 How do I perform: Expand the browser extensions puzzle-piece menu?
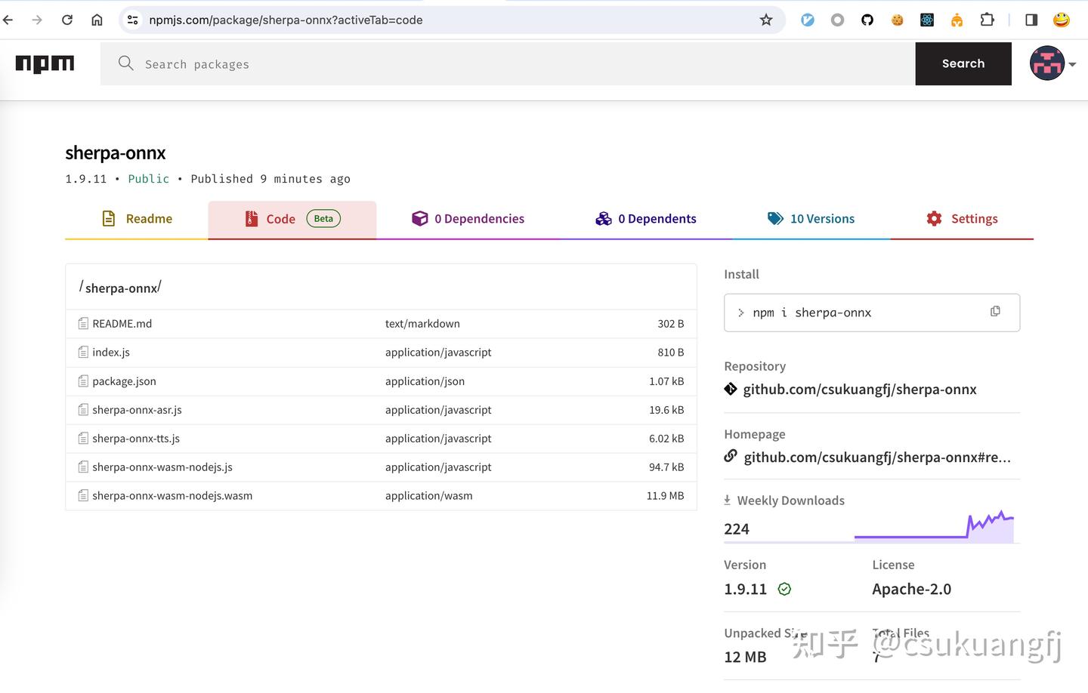pos(987,20)
